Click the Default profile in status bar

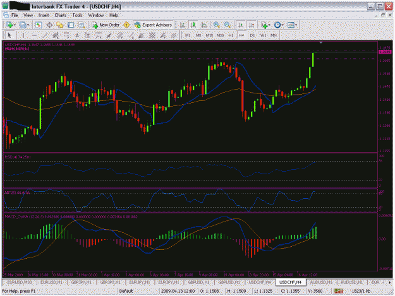click(126, 291)
